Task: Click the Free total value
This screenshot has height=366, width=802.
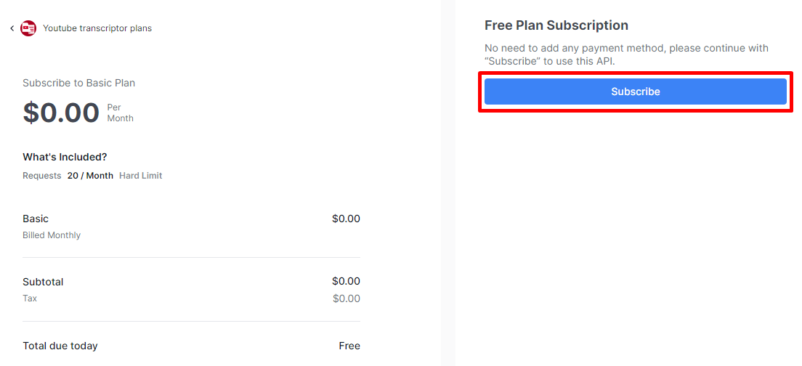Action: 349,346
